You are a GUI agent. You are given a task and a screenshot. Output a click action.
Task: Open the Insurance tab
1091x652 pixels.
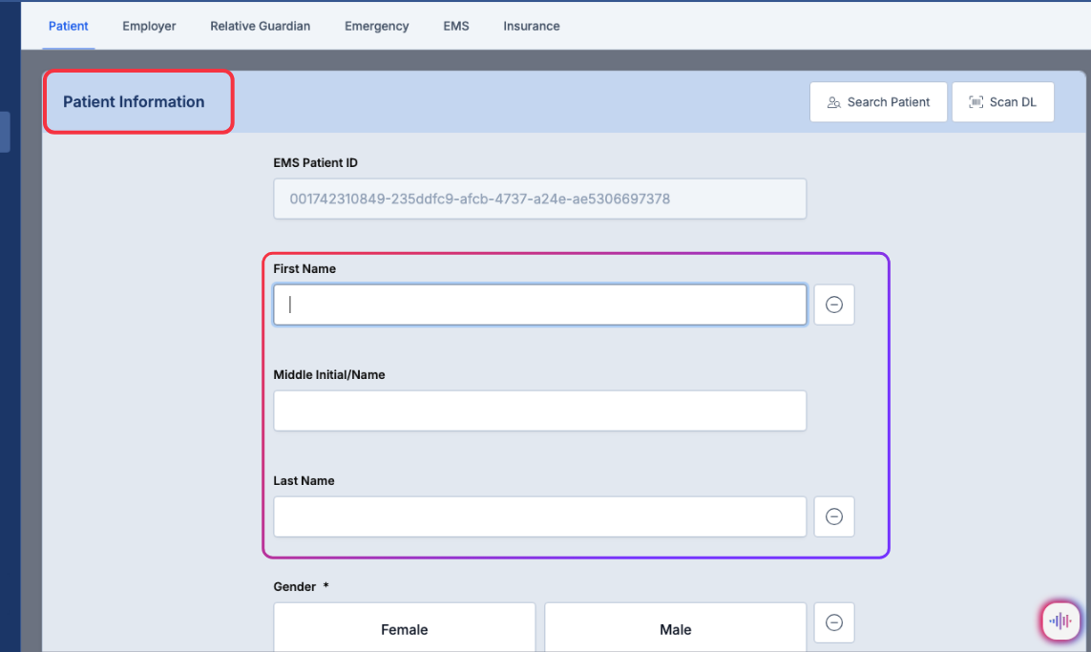coord(532,26)
